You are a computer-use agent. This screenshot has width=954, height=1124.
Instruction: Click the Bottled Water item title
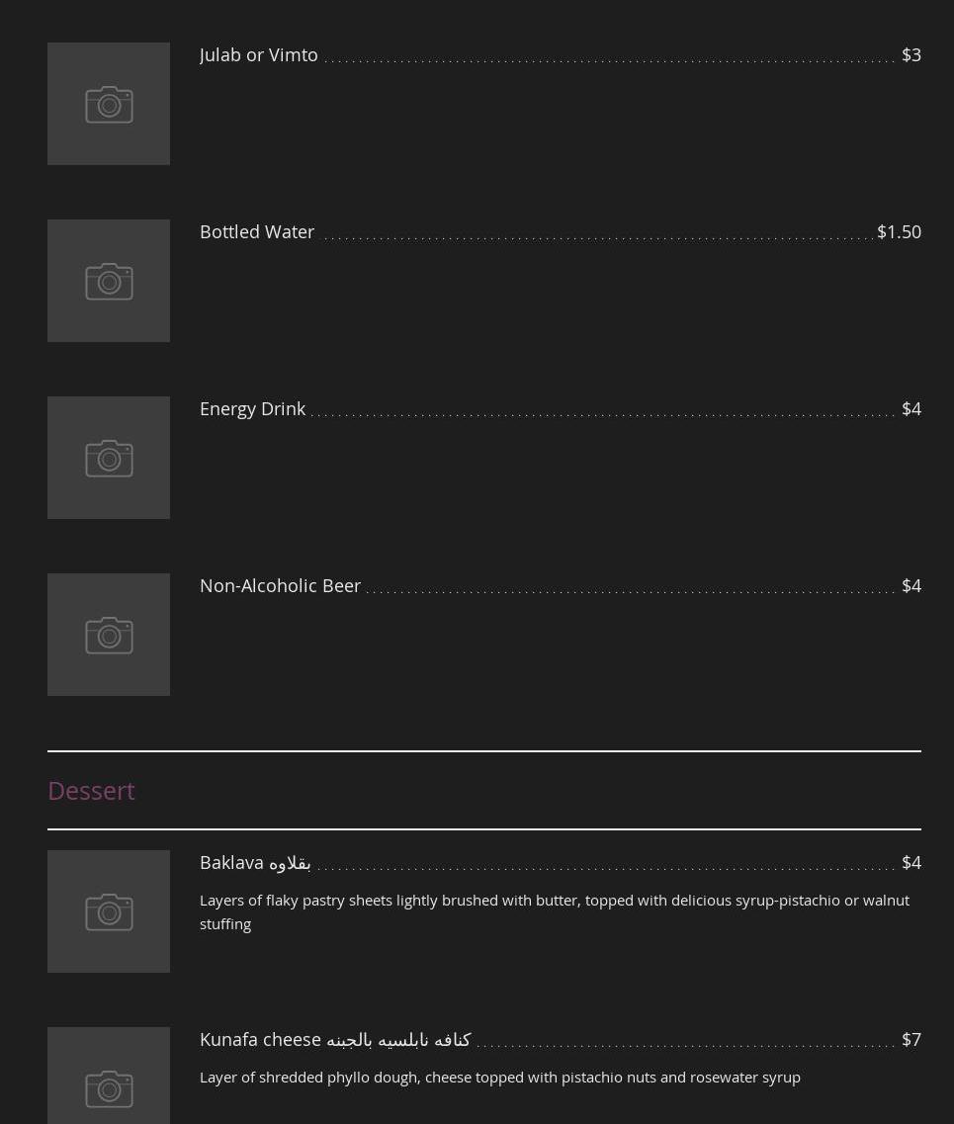[x=257, y=232]
